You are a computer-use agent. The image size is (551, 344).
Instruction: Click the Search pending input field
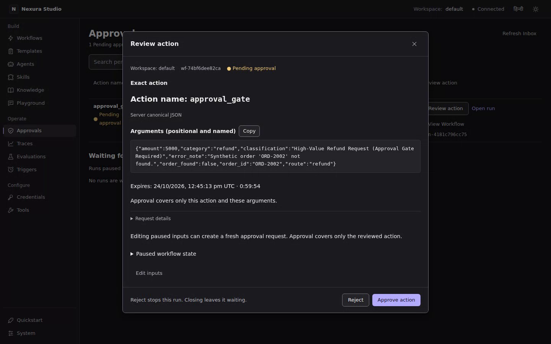(106, 62)
